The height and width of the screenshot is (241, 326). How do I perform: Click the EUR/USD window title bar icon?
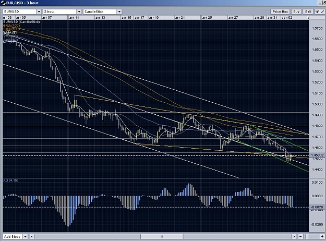[3, 3]
